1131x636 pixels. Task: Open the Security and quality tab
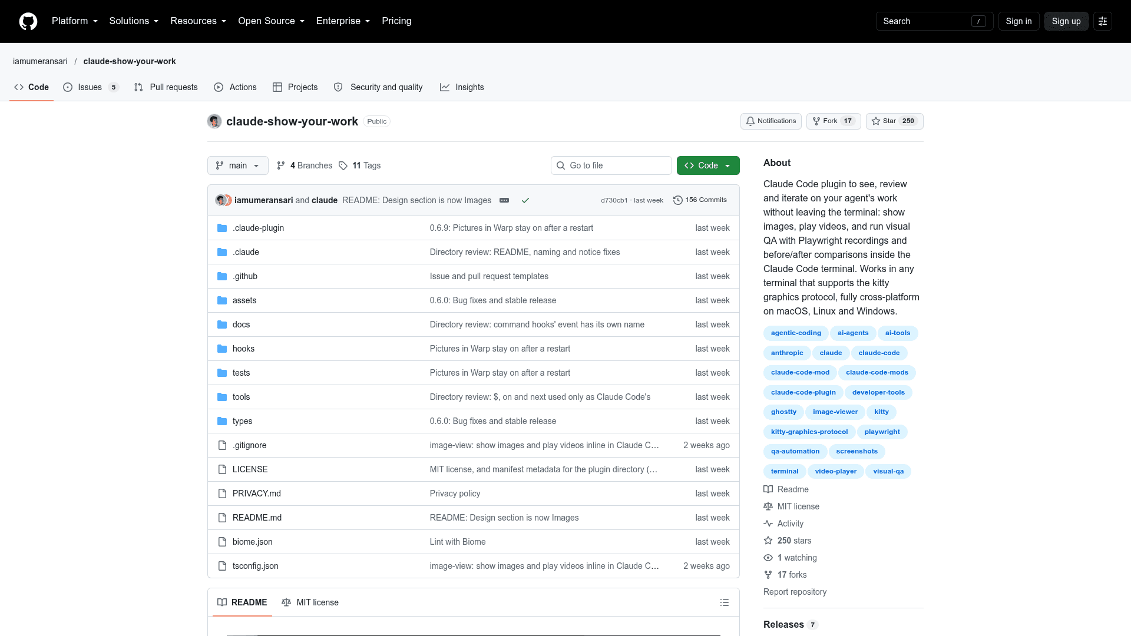click(x=378, y=87)
